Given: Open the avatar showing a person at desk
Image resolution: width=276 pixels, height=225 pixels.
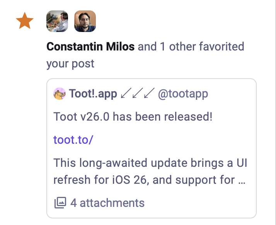Looking at the screenshot, I should [57, 21].
